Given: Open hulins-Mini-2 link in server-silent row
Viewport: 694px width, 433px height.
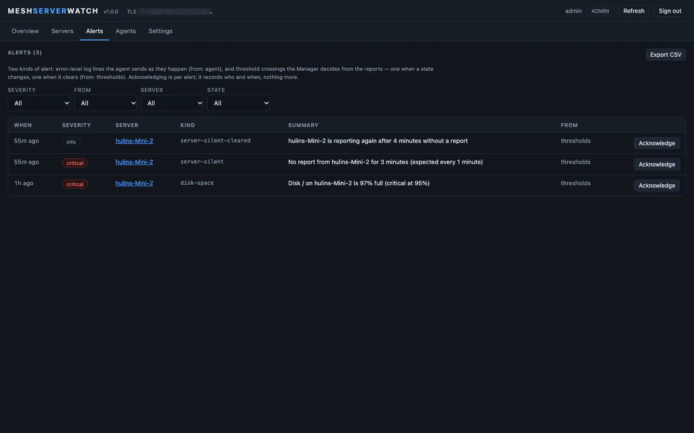Looking at the screenshot, I should (134, 162).
